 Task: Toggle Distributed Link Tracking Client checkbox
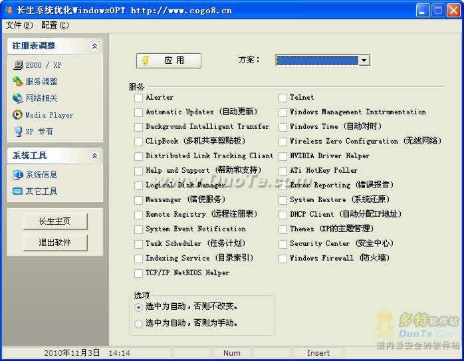pos(138,156)
